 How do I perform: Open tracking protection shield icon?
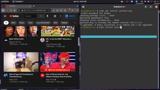[19, 10]
